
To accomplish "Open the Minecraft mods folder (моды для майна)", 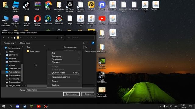I will [27, 21].
